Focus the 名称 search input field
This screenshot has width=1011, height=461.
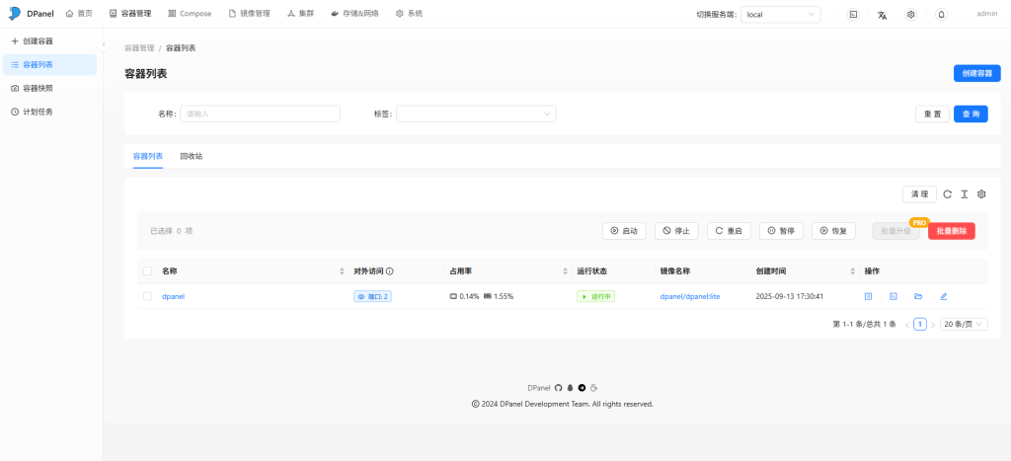pos(260,114)
